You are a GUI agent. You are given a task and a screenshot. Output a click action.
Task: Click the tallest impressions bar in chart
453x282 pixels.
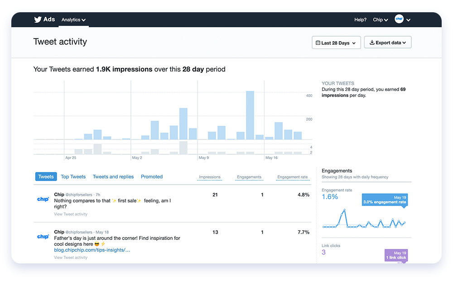tap(250, 115)
